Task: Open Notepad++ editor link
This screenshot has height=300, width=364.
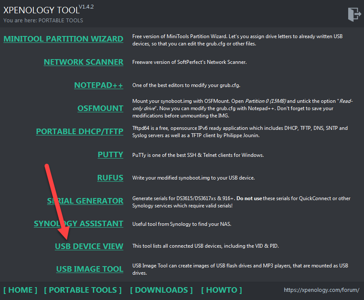Action: pos(98,85)
